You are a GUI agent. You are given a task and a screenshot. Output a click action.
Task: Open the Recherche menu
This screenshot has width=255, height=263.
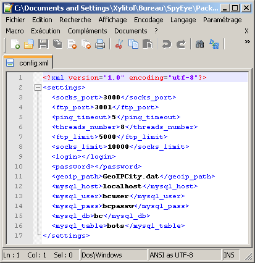75,20
